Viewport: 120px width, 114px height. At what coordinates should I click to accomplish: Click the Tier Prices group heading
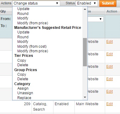coord(24,56)
